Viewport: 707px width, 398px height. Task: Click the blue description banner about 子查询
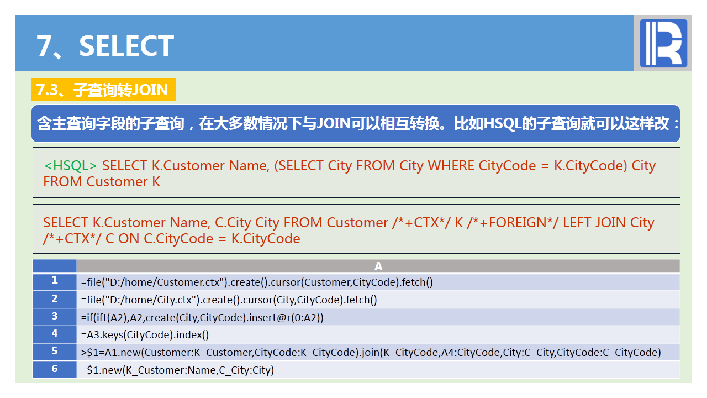tap(356, 123)
